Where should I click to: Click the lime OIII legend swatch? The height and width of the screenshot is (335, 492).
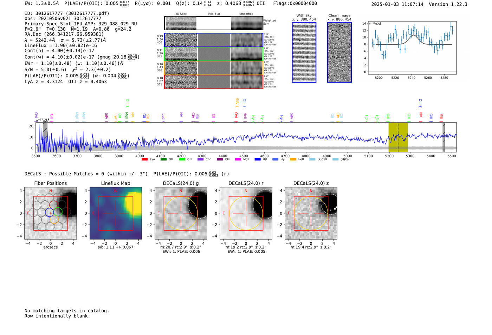coord(182,160)
